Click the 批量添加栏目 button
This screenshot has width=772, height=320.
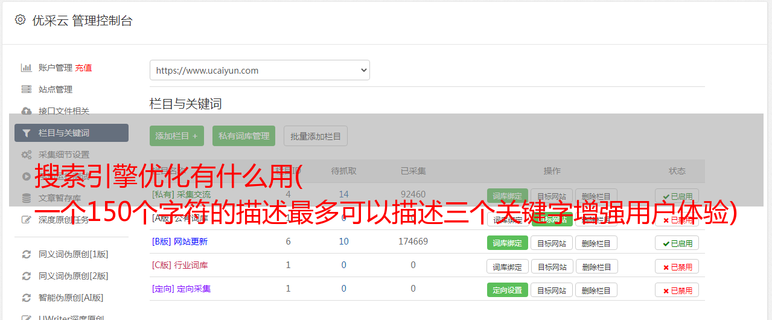click(316, 136)
